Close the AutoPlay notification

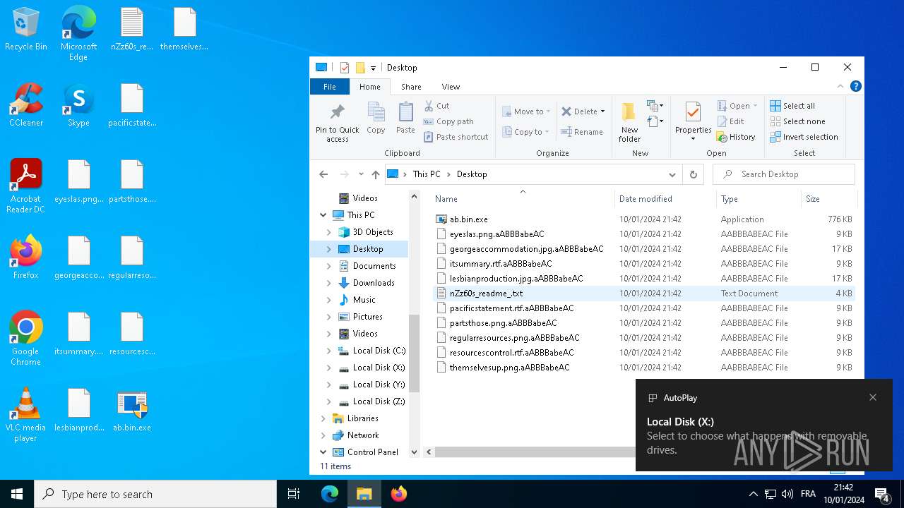873,397
